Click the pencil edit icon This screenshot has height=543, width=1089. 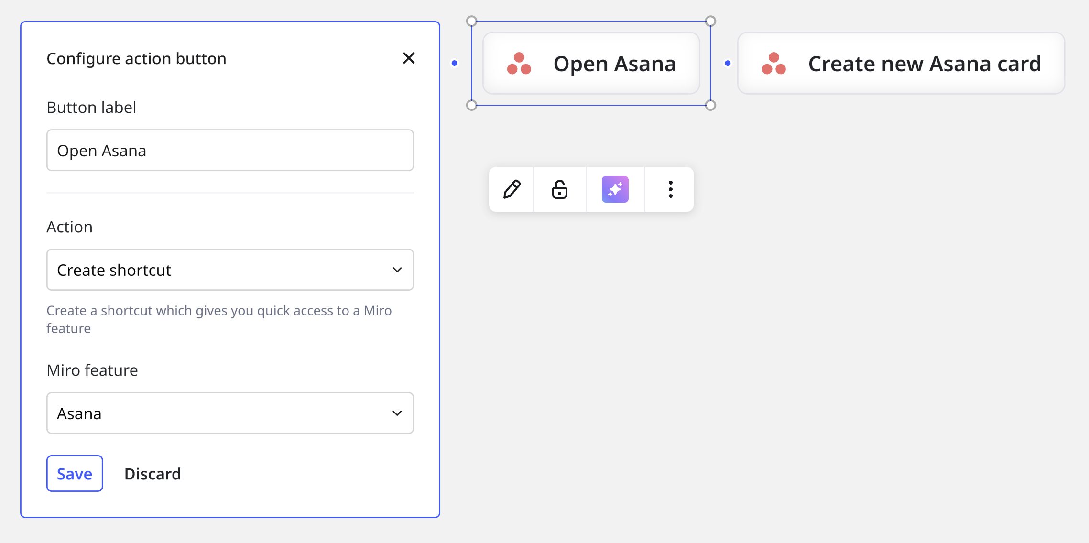click(x=512, y=189)
